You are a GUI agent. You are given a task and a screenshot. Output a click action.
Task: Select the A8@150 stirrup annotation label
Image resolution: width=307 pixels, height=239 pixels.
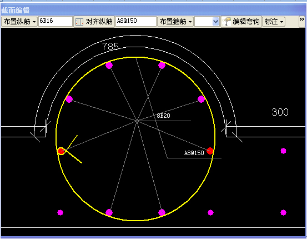click(194, 153)
